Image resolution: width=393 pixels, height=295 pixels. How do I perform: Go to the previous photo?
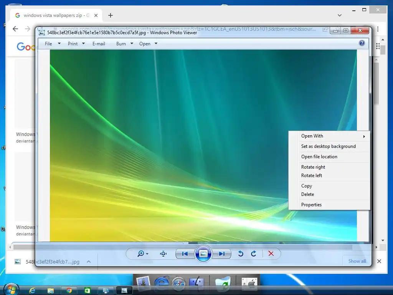coord(185,254)
